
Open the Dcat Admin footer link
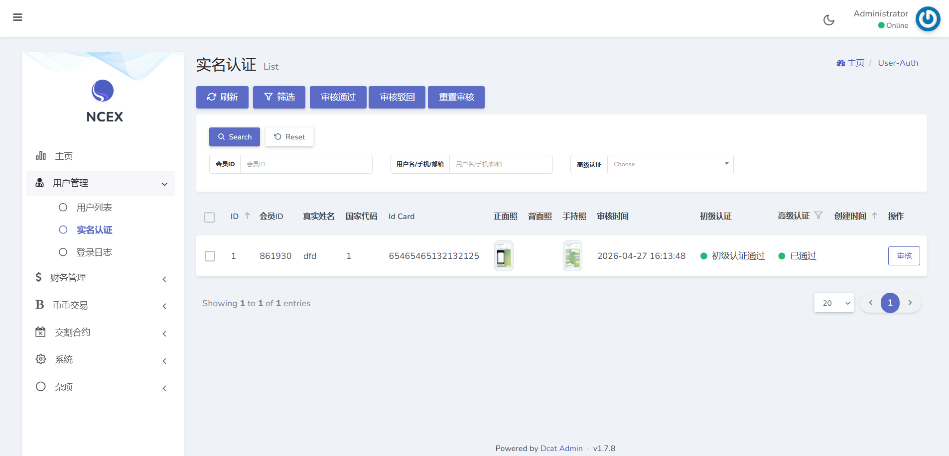point(561,449)
